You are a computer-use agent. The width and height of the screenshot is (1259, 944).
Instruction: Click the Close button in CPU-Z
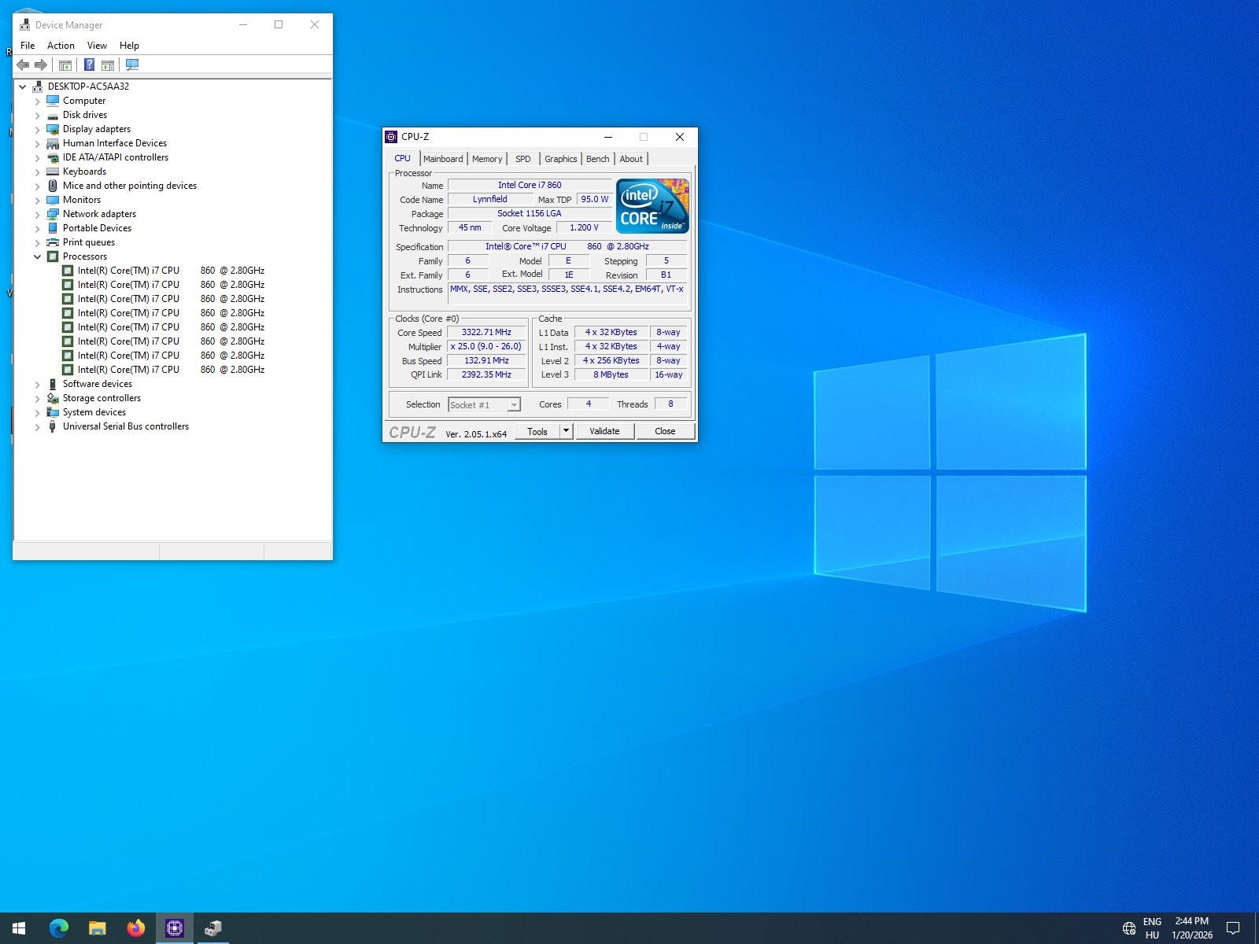point(665,431)
